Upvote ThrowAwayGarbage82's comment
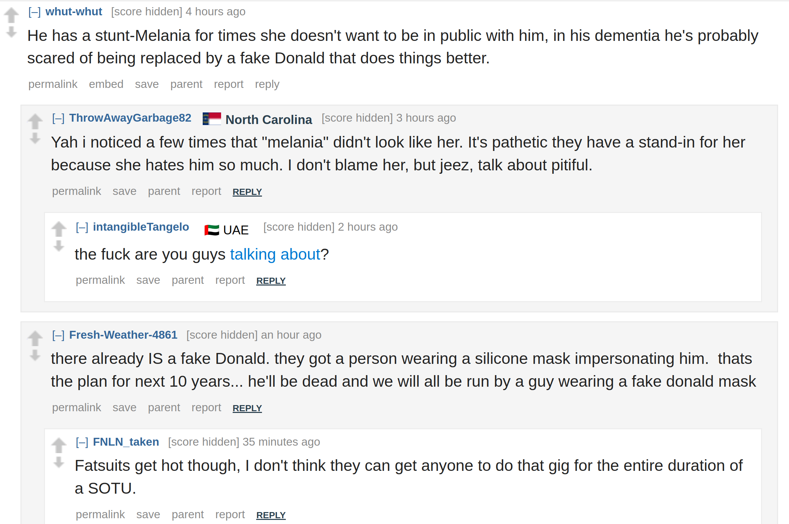 pos(35,121)
